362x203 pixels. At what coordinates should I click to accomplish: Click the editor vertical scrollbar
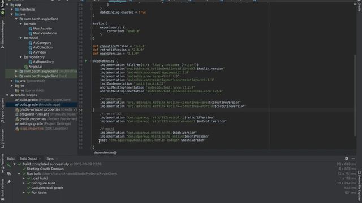coord(355,95)
